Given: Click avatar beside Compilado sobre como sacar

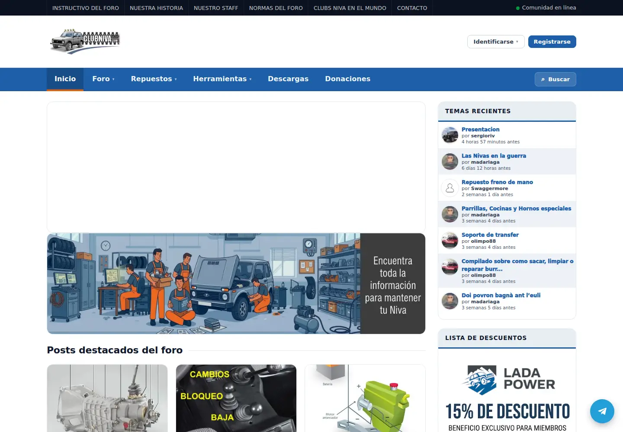Looking at the screenshot, I should click(450, 267).
